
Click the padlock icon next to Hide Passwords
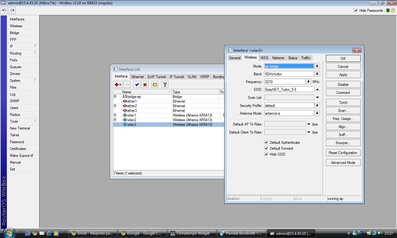[393, 10]
